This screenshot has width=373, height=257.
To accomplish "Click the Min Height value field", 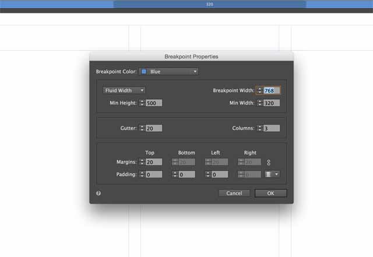I will click(154, 103).
